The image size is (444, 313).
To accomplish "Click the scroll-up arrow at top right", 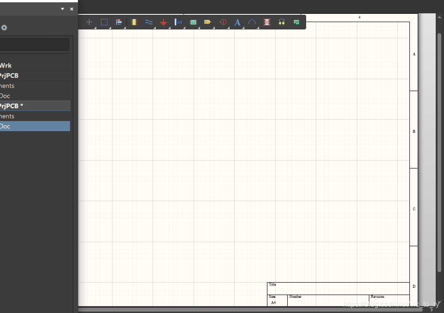I will coord(439,17).
